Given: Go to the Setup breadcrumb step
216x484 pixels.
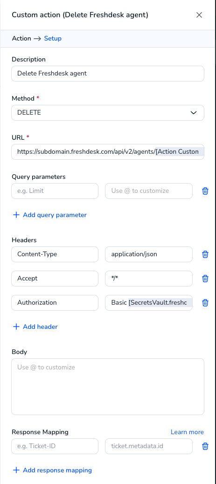Looking at the screenshot, I should tap(53, 39).
